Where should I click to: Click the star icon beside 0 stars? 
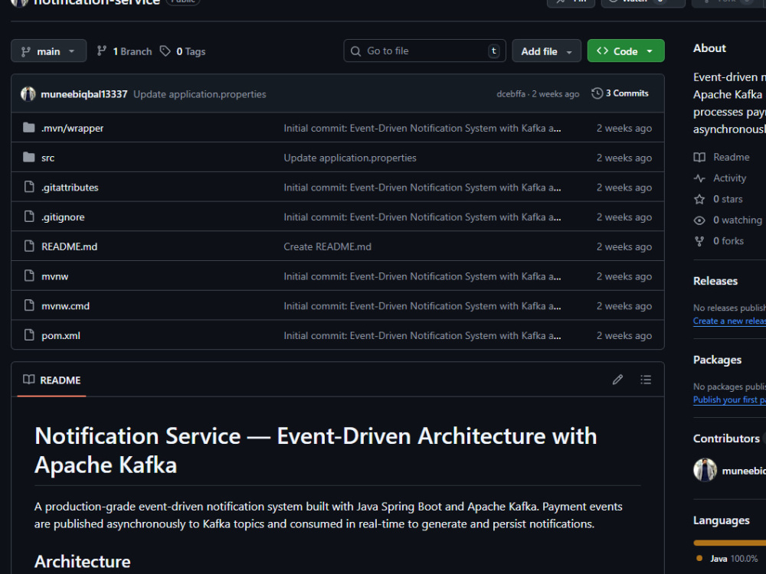[x=699, y=199]
